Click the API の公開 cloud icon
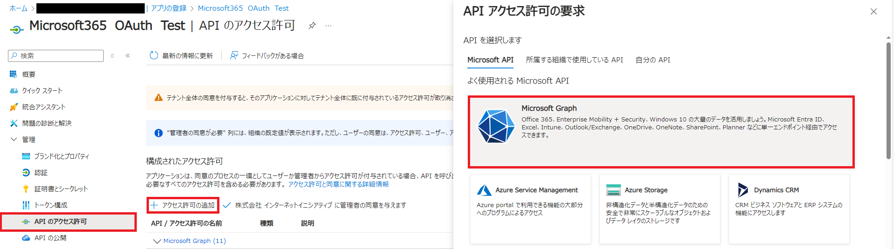Viewport: 894px width, 249px height. coord(26,238)
